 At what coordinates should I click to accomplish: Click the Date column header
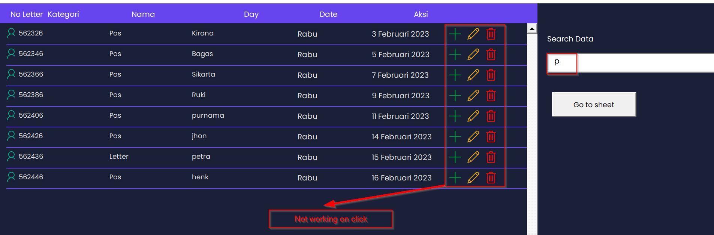click(x=328, y=14)
